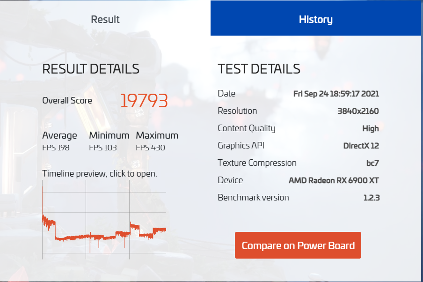Click the date 'Fri Sep 24 18:59:17 2021'
This screenshot has height=282, width=423.
click(336, 94)
